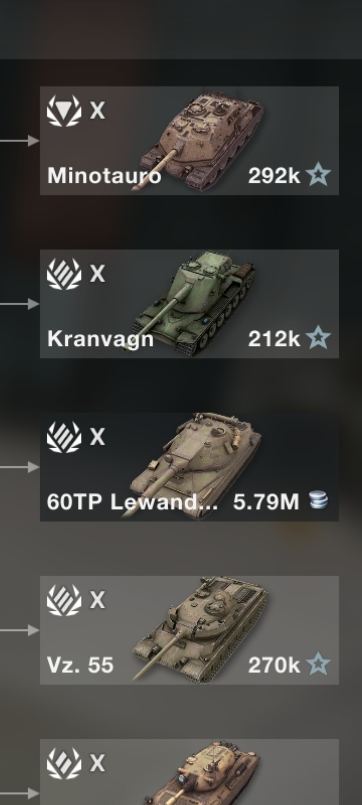Click the Minotauro tank destroyer class icon

click(64, 110)
